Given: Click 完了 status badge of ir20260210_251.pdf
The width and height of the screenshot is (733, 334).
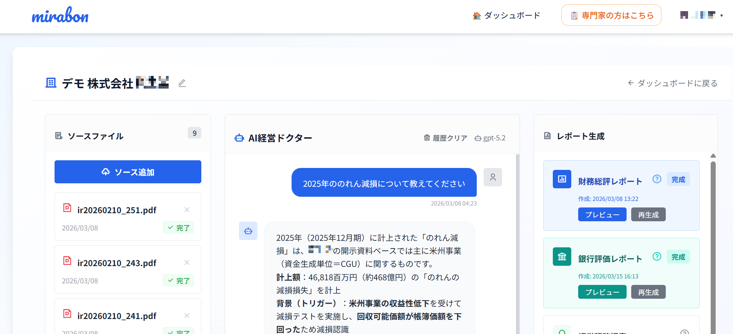Looking at the screenshot, I should [178, 228].
